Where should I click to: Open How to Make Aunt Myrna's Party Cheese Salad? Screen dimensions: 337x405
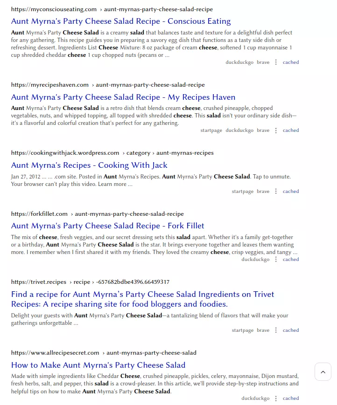[x=98, y=365]
